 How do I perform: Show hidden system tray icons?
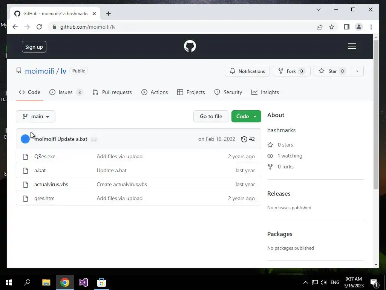coord(305,282)
